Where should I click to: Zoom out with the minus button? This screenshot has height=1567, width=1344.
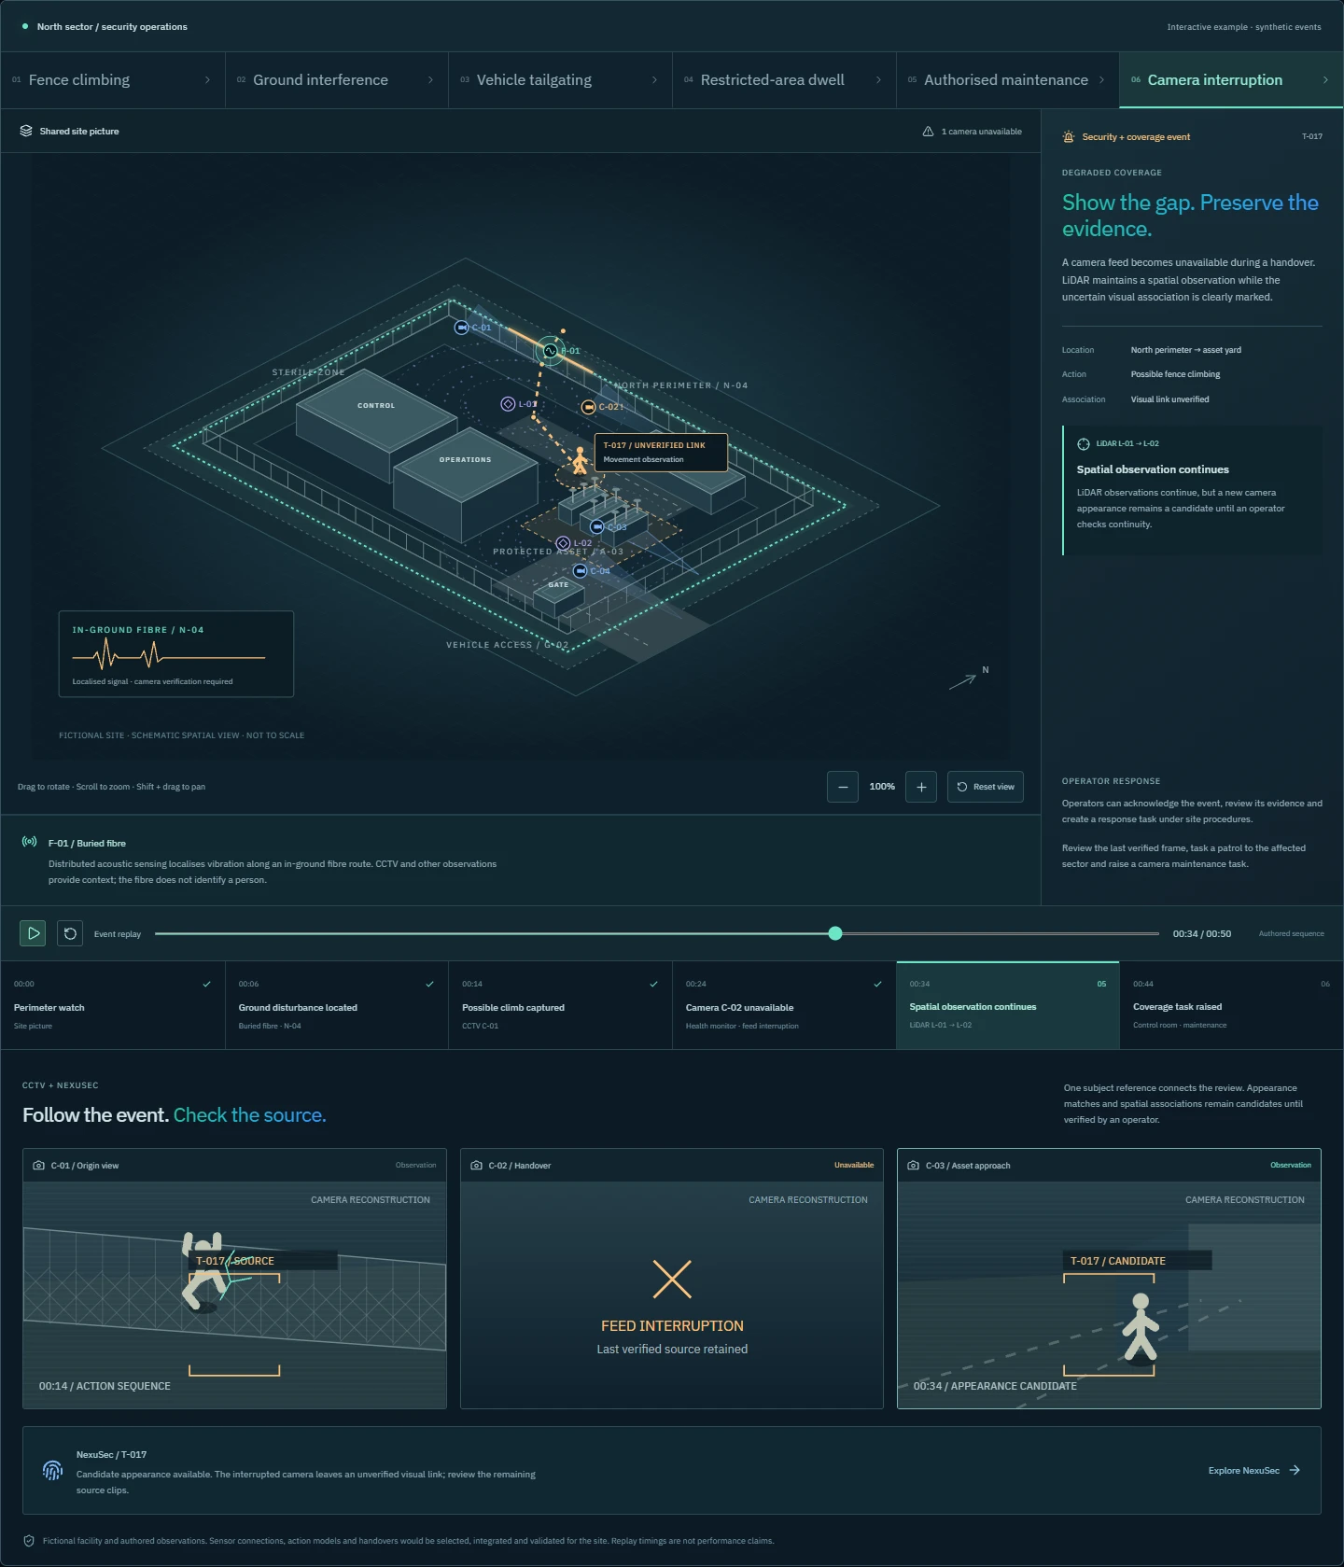843,787
